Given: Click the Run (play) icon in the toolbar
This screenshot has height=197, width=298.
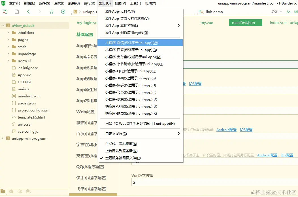Looking at the screenshot, I should coord(63,12).
